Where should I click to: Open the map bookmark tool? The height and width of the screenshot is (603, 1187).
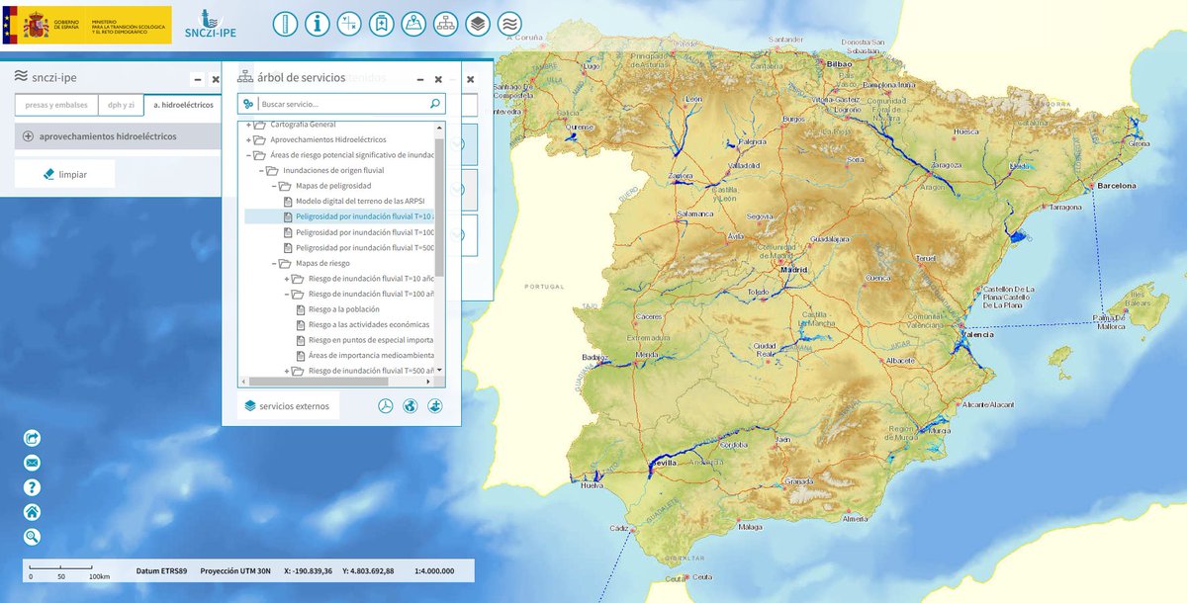pos(382,24)
